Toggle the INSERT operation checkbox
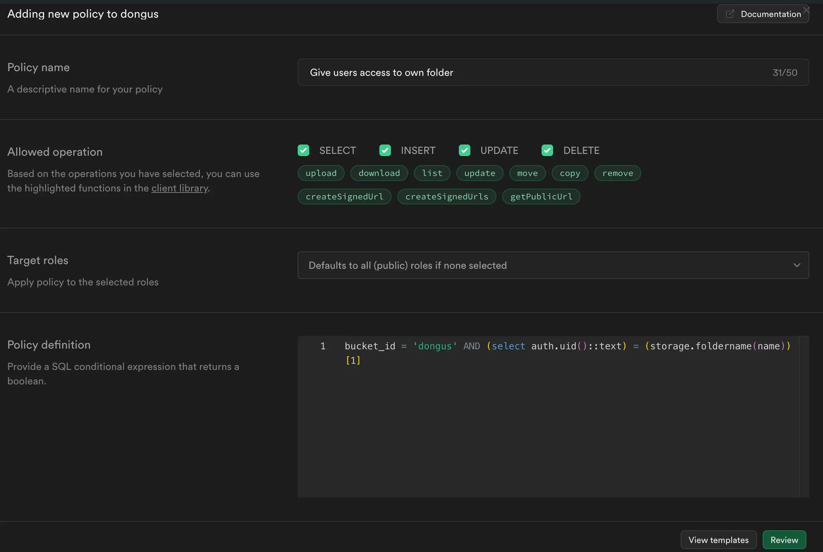This screenshot has width=823, height=552. [x=385, y=150]
